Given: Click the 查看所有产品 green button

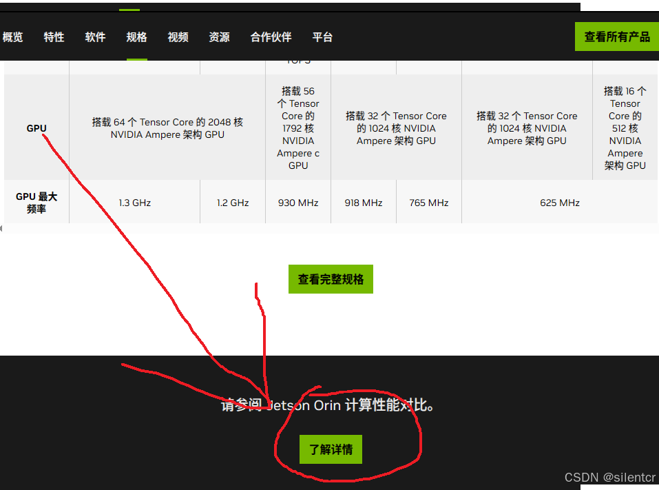Looking at the screenshot, I should click(616, 37).
